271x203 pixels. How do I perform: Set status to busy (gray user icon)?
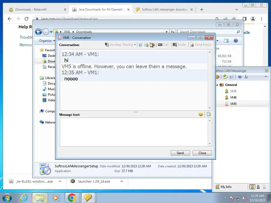pos(258,187)
